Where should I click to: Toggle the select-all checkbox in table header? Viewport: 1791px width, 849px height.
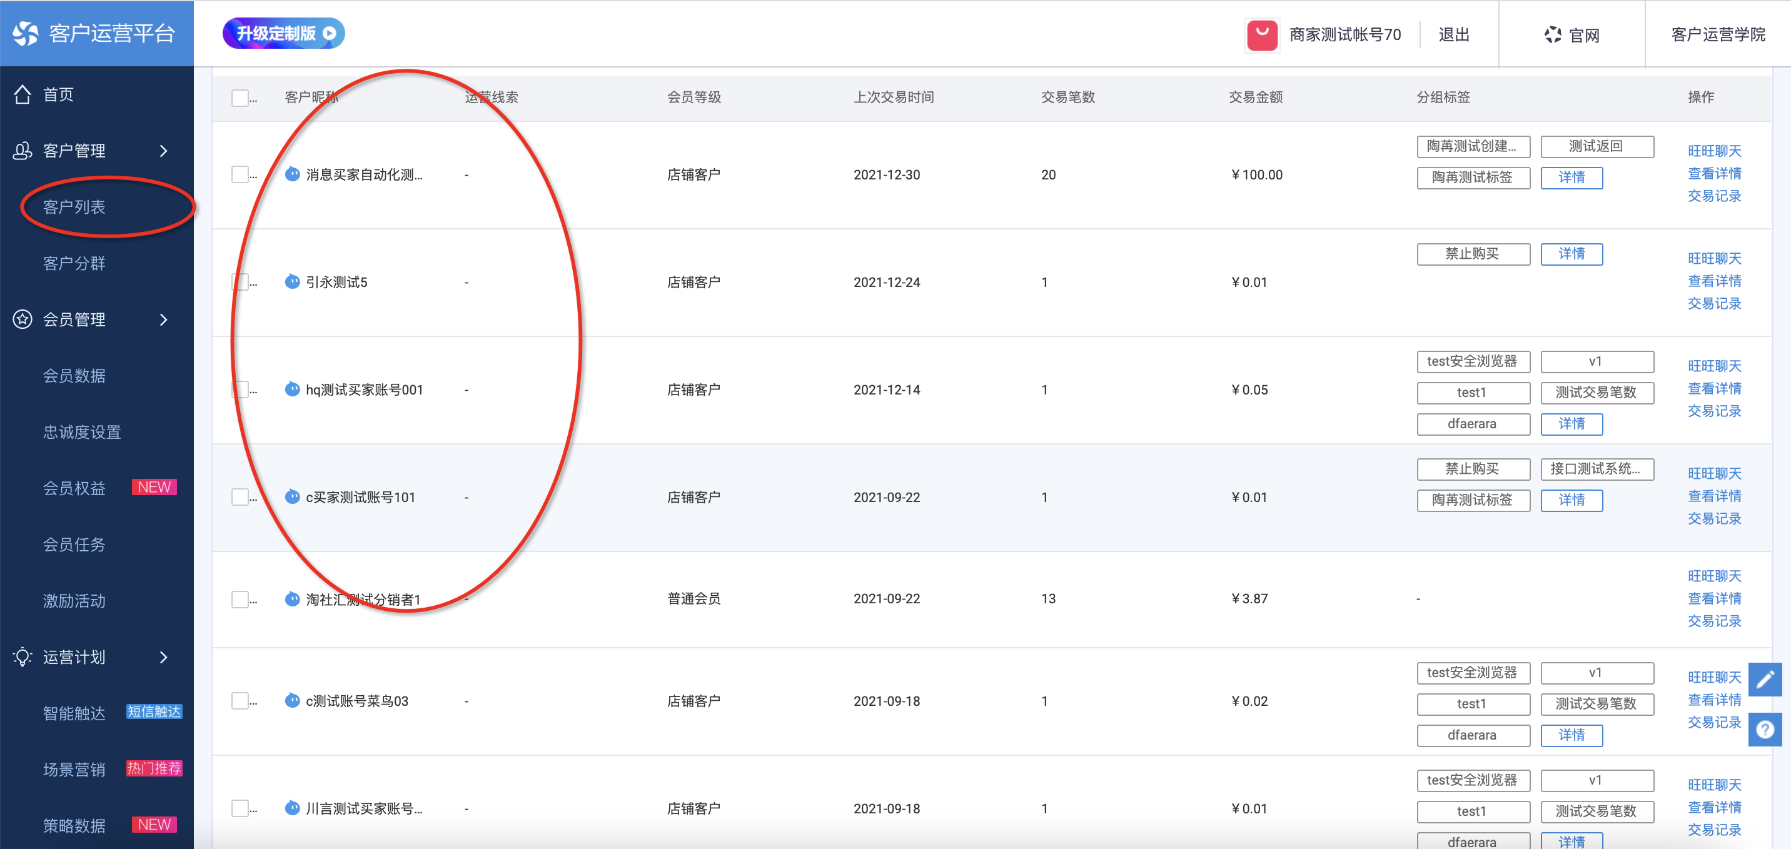tap(240, 98)
